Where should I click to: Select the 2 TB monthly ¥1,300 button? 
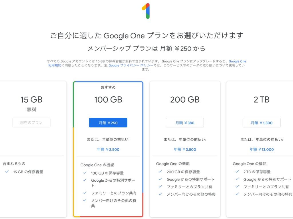tap(262, 123)
